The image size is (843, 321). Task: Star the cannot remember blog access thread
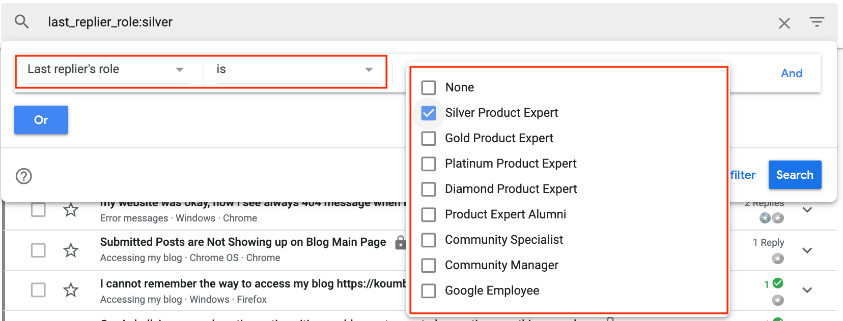(71, 290)
